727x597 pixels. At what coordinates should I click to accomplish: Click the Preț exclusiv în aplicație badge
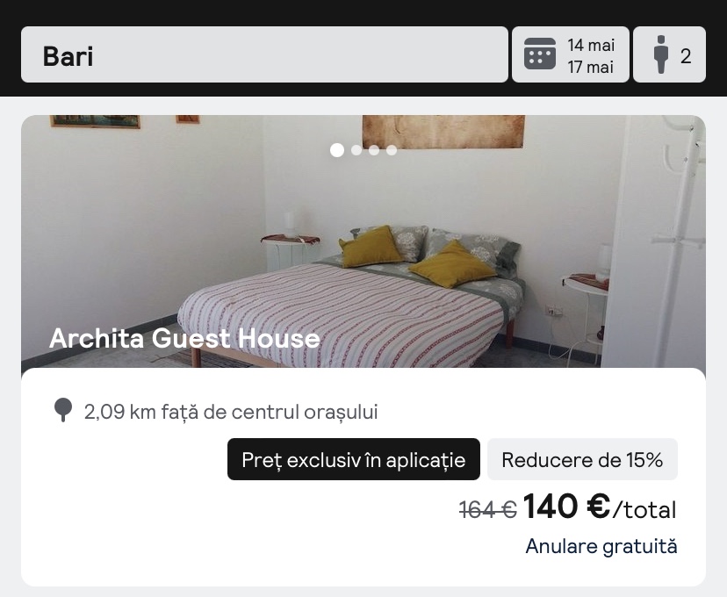pyautogui.click(x=354, y=459)
